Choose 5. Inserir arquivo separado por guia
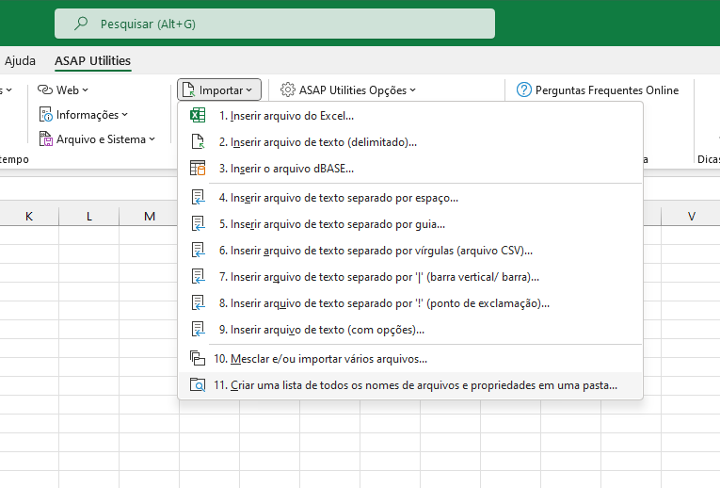This screenshot has height=488, width=720. click(410, 224)
